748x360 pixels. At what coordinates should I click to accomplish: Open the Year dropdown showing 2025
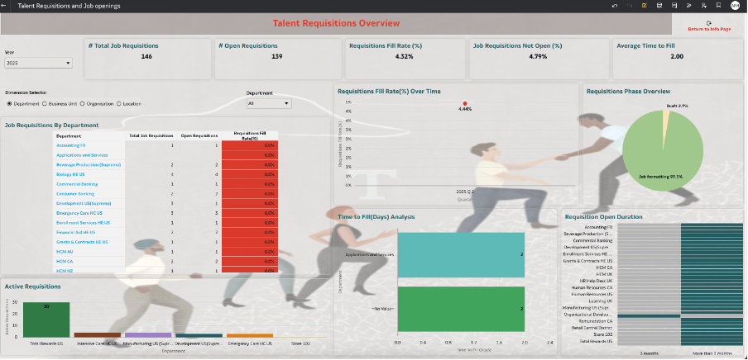point(38,63)
